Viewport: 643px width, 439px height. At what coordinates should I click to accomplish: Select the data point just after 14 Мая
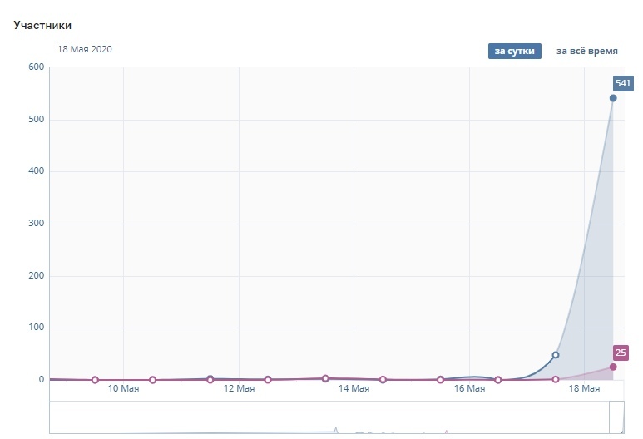(383, 380)
